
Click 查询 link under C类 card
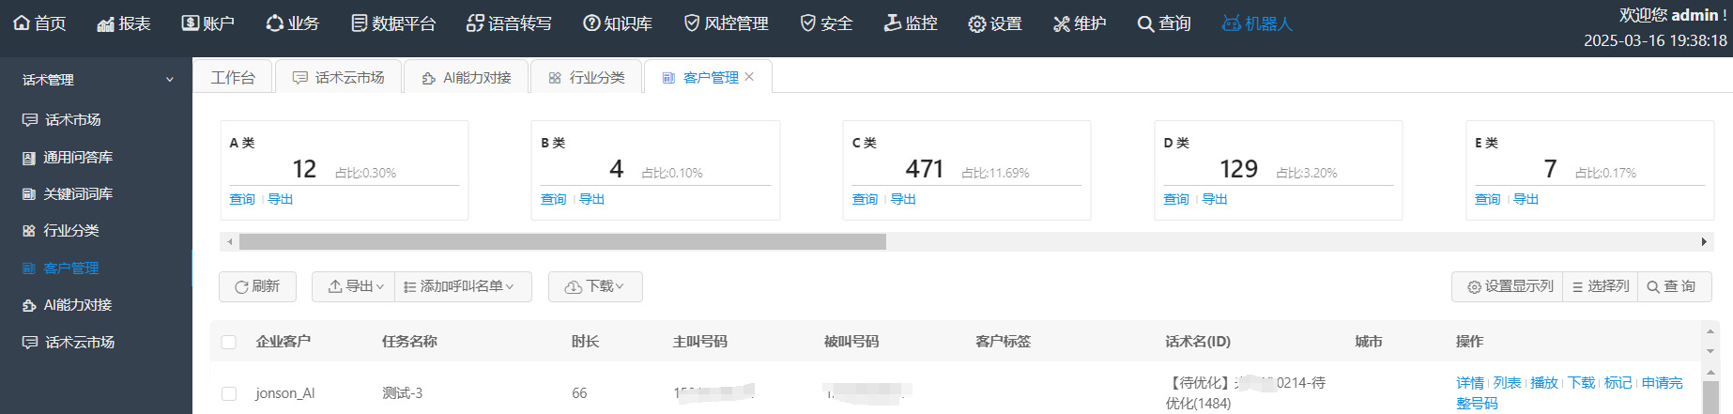[x=865, y=199]
